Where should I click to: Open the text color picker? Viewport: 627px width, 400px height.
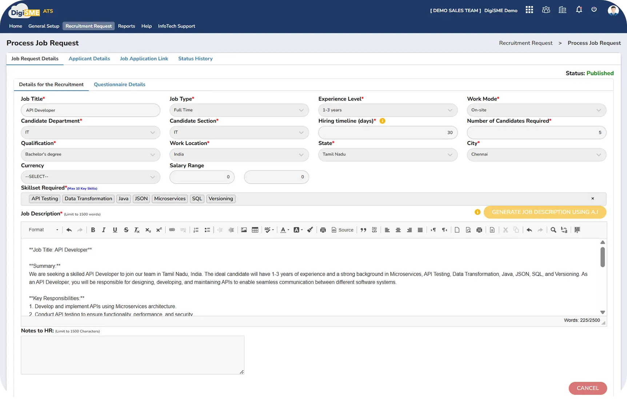(x=284, y=230)
